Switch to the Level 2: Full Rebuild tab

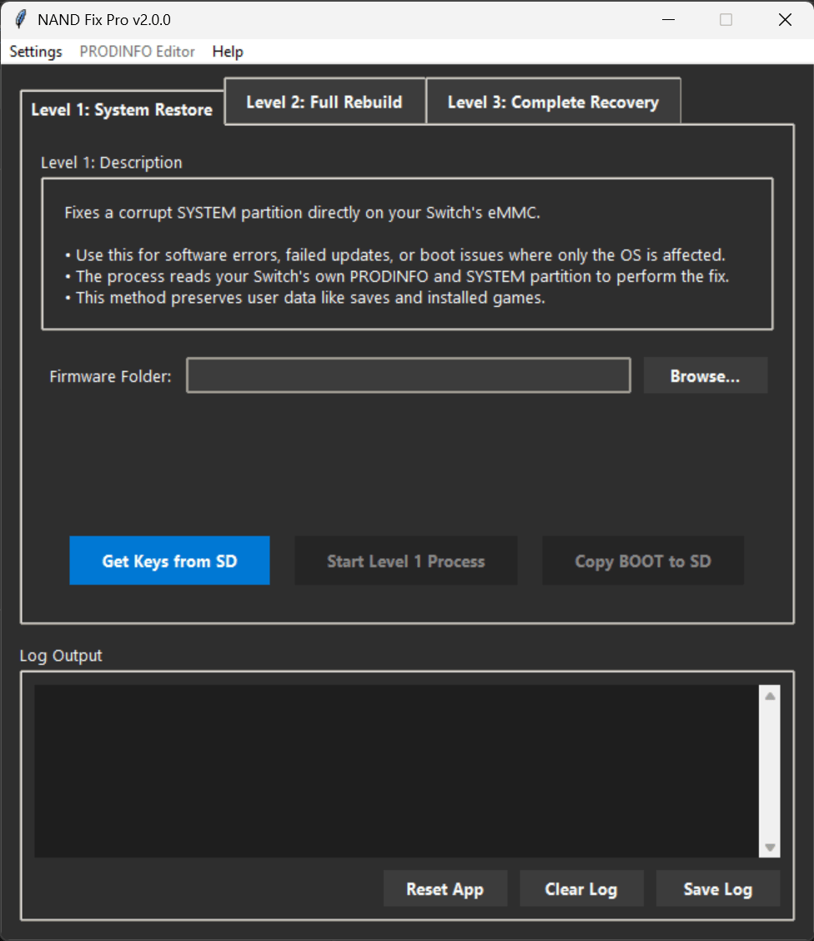pos(324,101)
